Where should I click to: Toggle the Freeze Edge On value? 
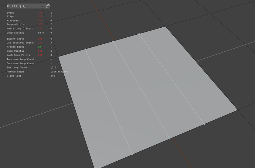tap(39, 47)
